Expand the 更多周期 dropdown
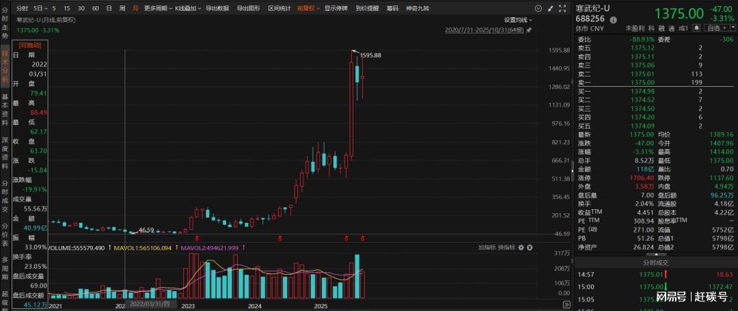 156,8
